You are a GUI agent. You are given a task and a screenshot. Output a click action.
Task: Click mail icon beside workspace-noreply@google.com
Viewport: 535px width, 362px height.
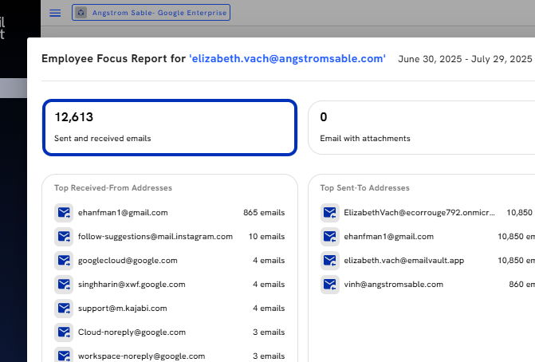point(64,355)
